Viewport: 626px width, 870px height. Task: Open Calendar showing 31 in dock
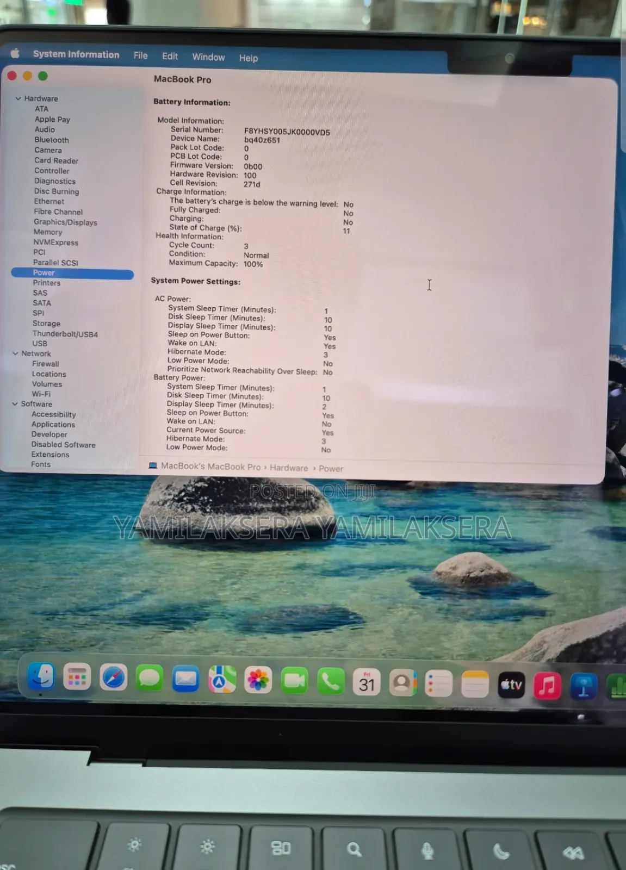click(x=367, y=682)
